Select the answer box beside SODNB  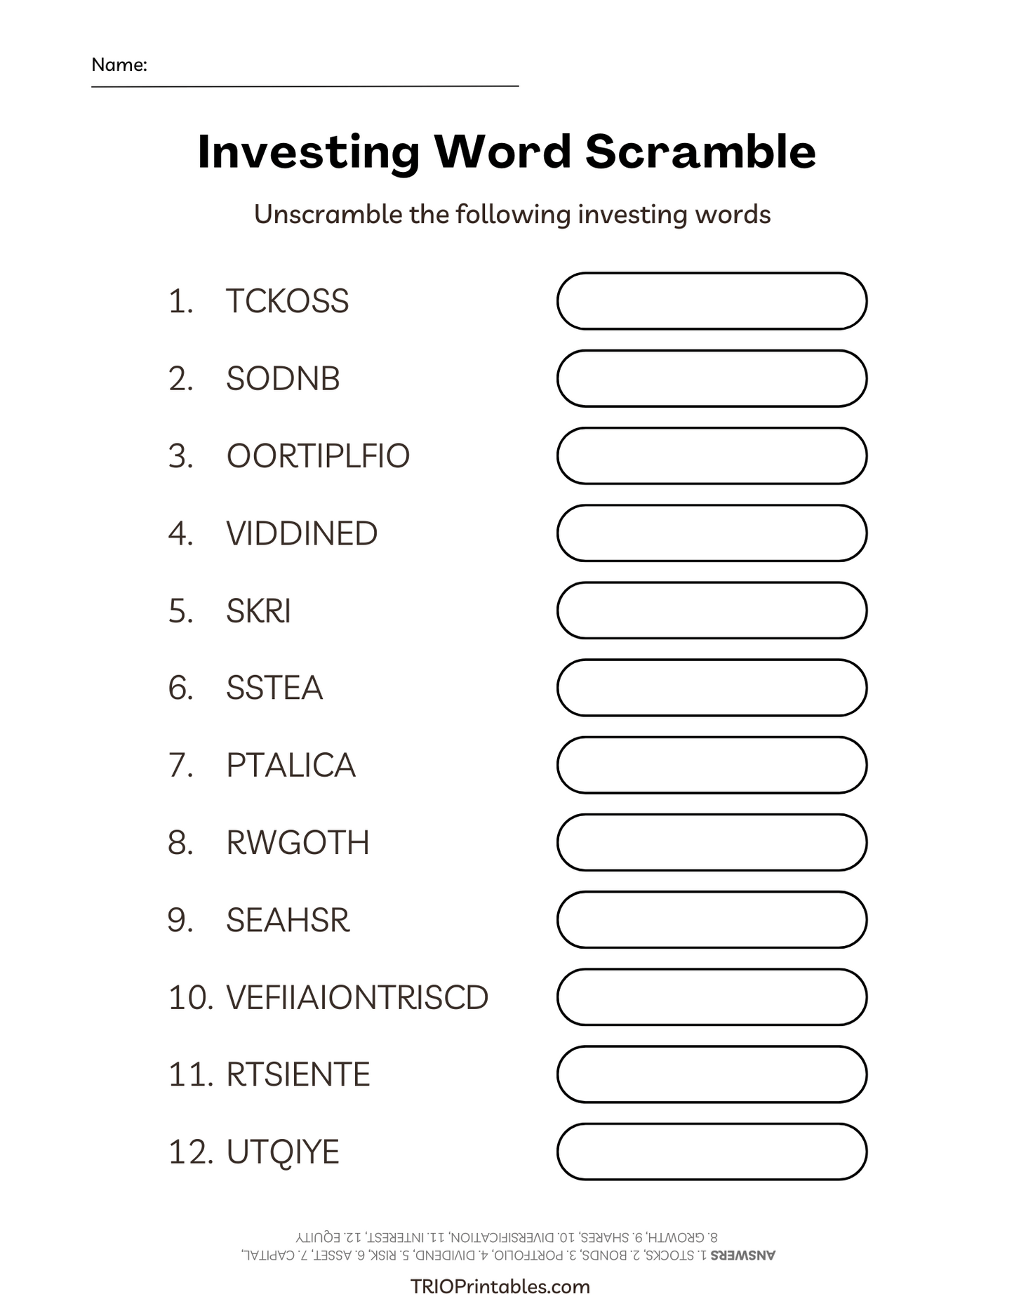(712, 378)
